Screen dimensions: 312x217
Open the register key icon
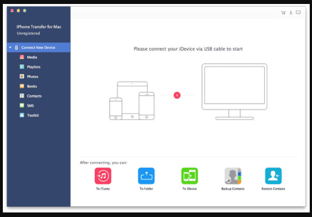tap(291, 12)
